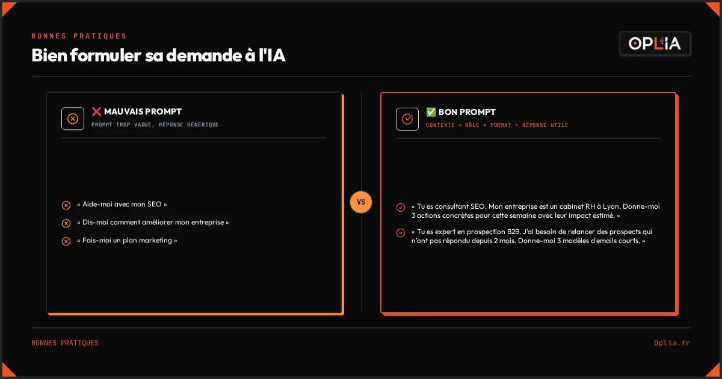The image size is (722, 379).
Task: Click the check bullet beside « Tu es consultant SEO »
Action: 401,208
